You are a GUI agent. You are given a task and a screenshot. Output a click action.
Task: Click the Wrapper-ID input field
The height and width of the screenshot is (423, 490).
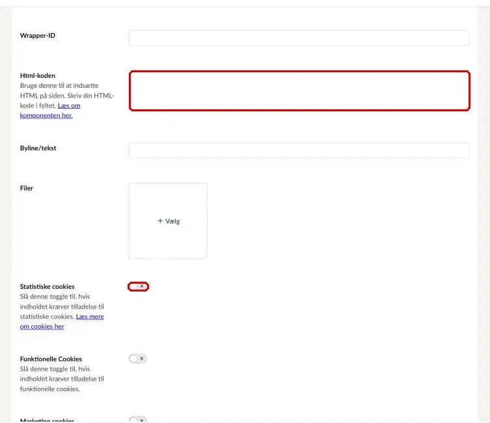click(x=299, y=38)
